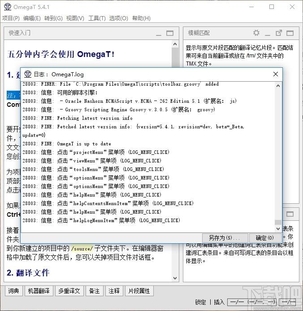This screenshot has width=303, height=311.
Task: Open the 帮助(H) menu
Action: pyautogui.click(x=141, y=18)
